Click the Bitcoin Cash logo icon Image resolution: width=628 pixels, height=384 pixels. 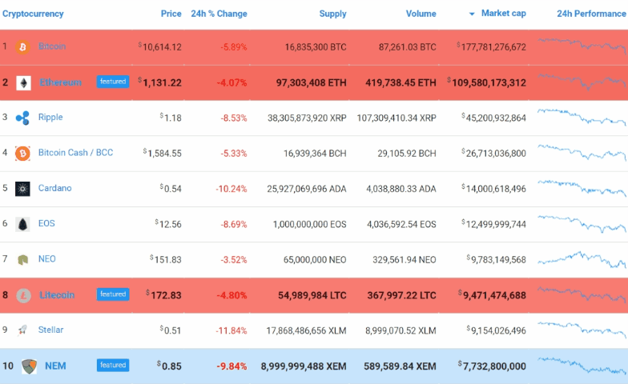(x=22, y=153)
